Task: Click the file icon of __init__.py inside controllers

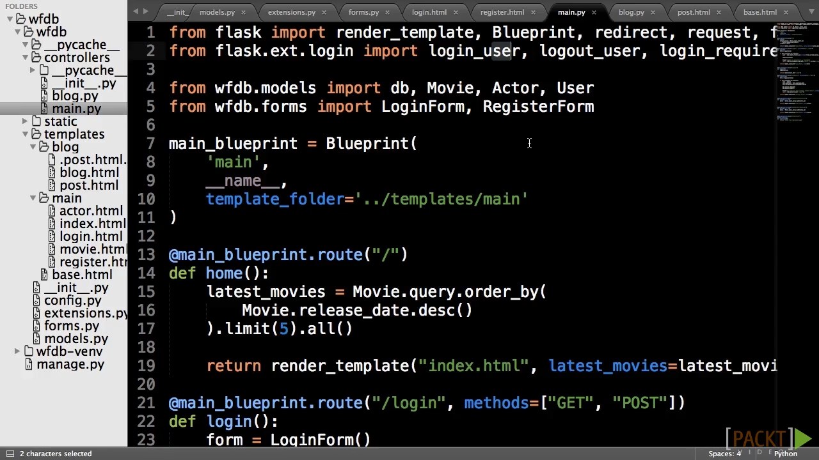Action: point(44,83)
